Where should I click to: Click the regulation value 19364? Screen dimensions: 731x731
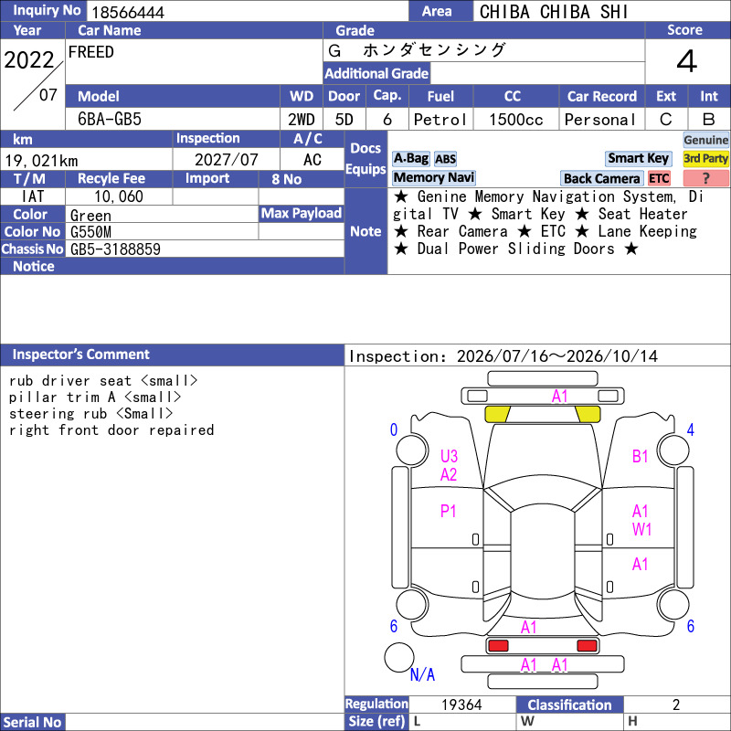click(x=461, y=705)
